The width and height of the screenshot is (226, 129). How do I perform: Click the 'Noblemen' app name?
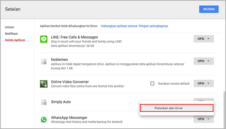tap(60, 59)
